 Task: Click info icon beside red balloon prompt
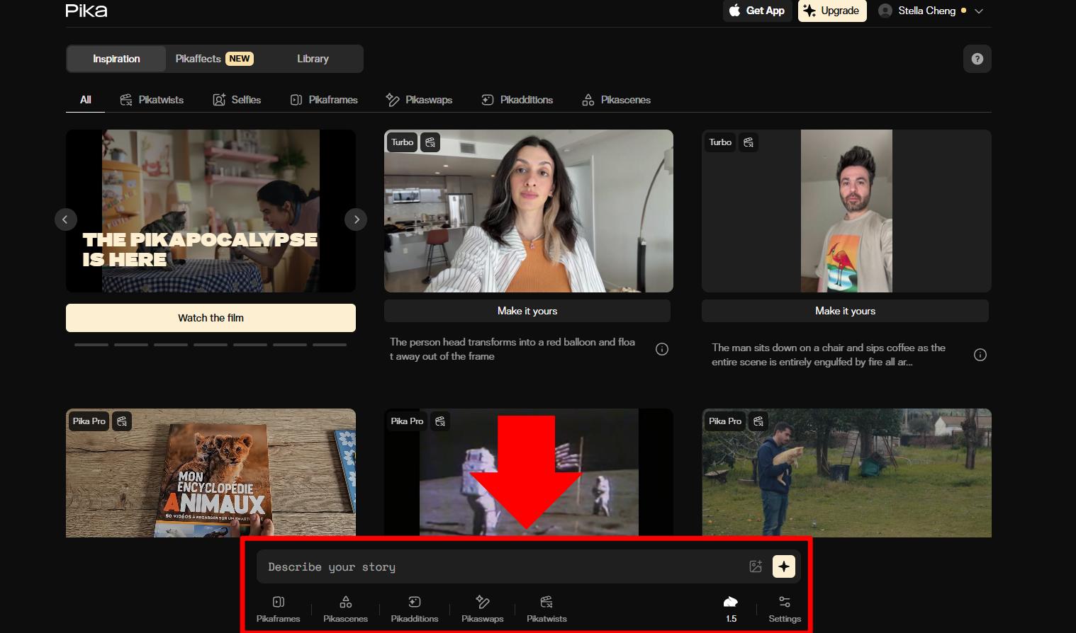click(662, 349)
